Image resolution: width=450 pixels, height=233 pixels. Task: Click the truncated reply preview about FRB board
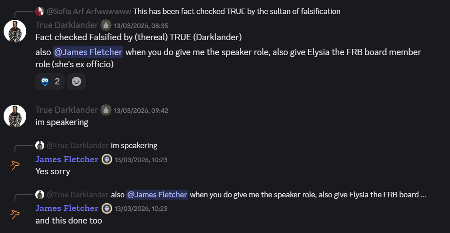[307, 195]
